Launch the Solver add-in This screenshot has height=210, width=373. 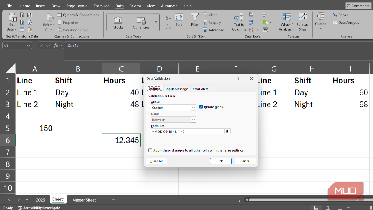(341, 15)
